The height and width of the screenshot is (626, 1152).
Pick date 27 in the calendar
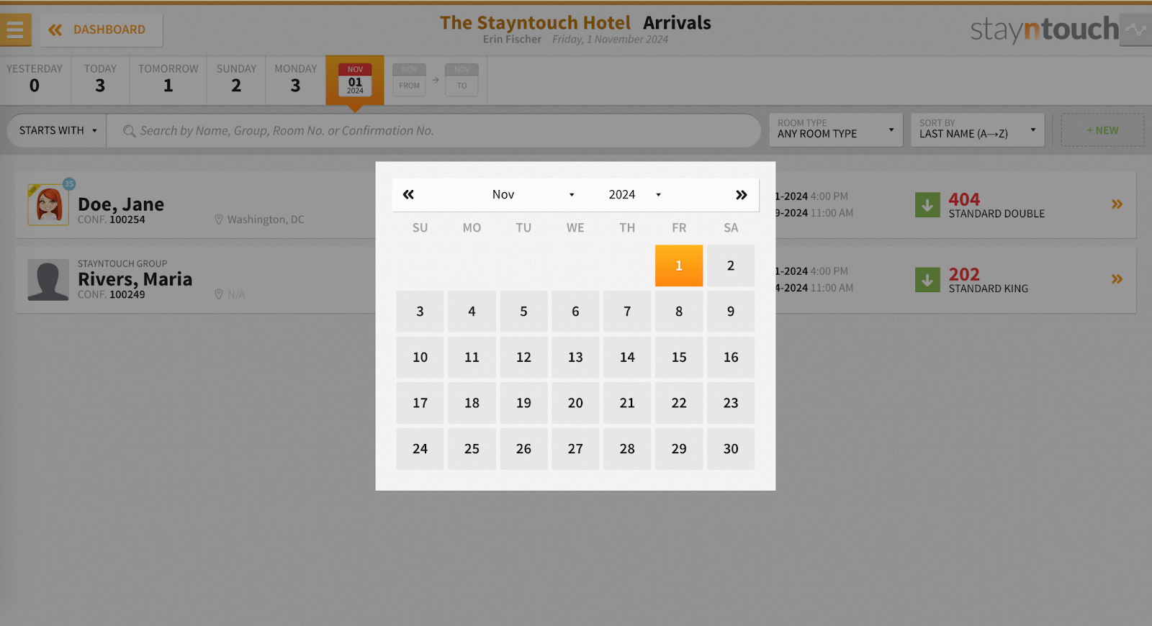tap(575, 449)
